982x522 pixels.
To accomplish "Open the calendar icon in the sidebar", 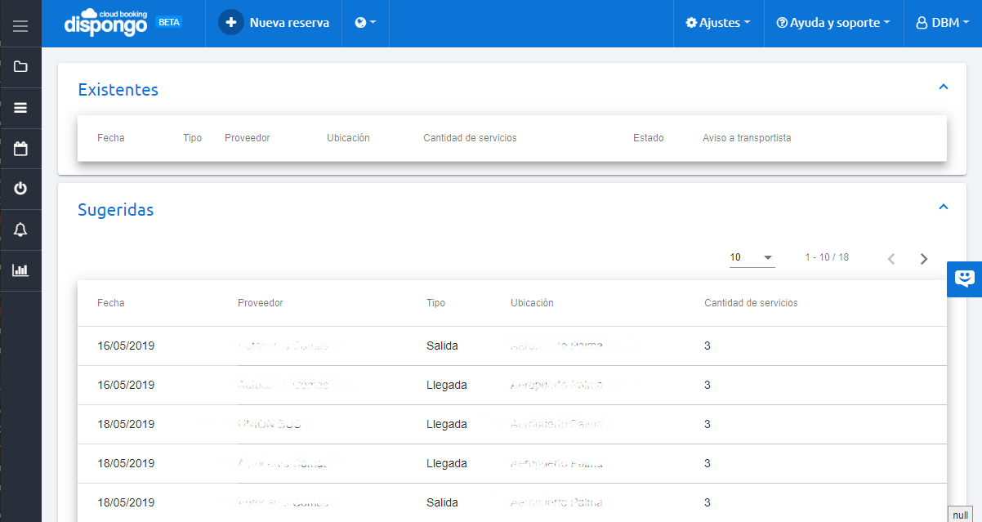I will [x=20, y=149].
